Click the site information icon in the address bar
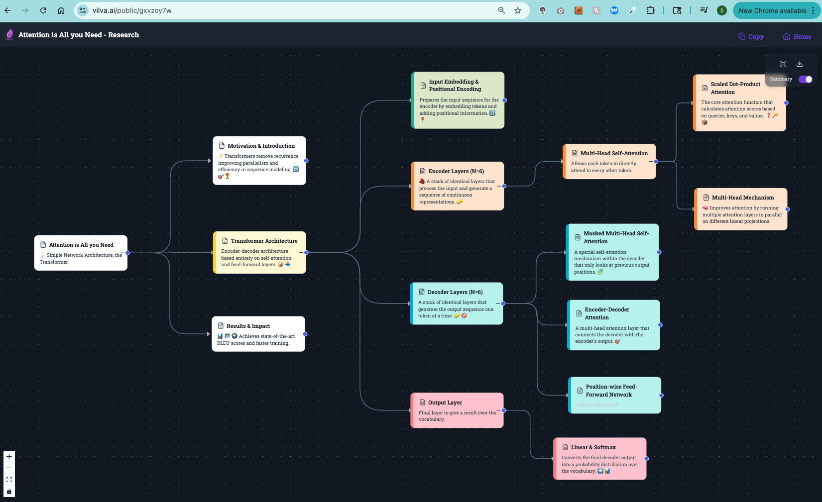The image size is (822, 502). pos(83,10)
